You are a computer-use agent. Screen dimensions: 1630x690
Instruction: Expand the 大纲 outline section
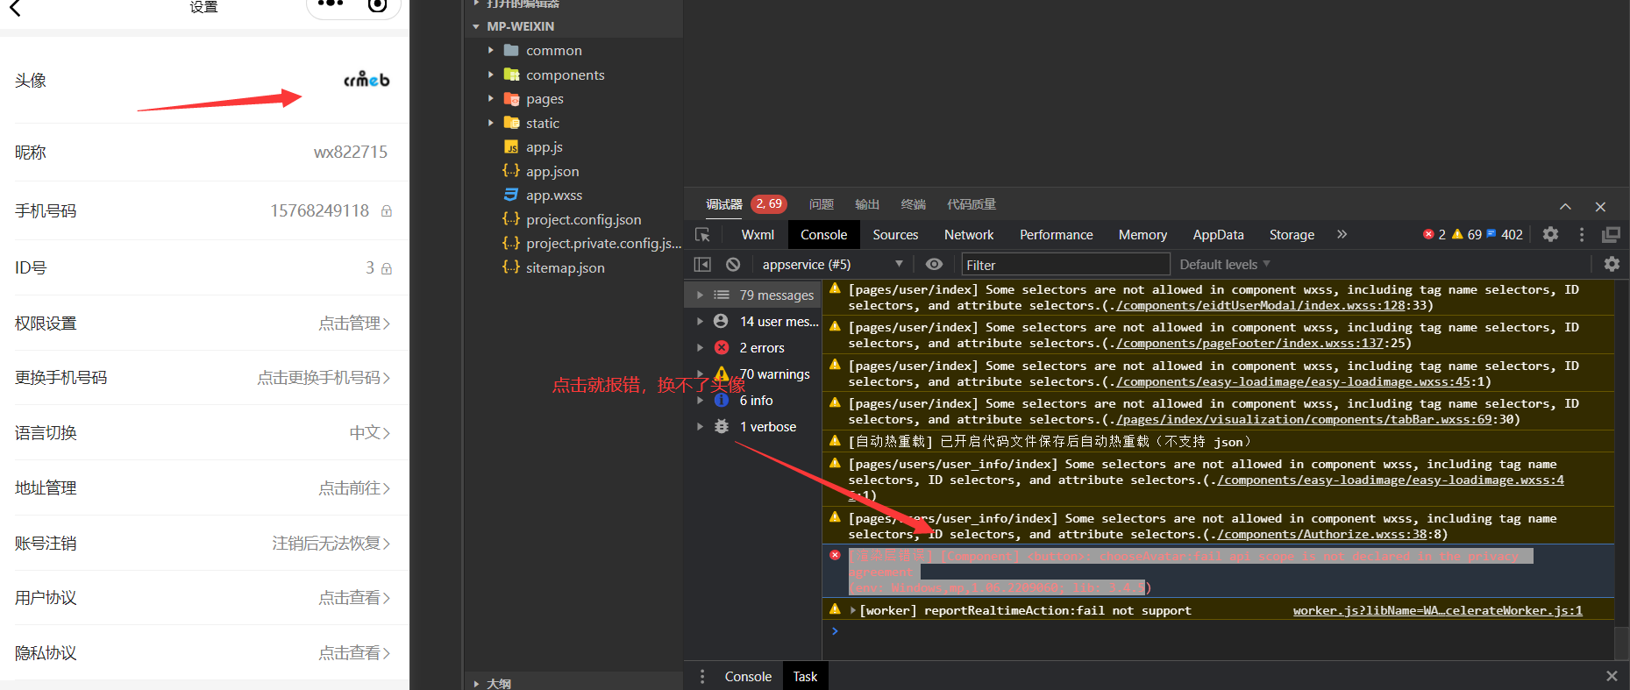coord(476,683)
